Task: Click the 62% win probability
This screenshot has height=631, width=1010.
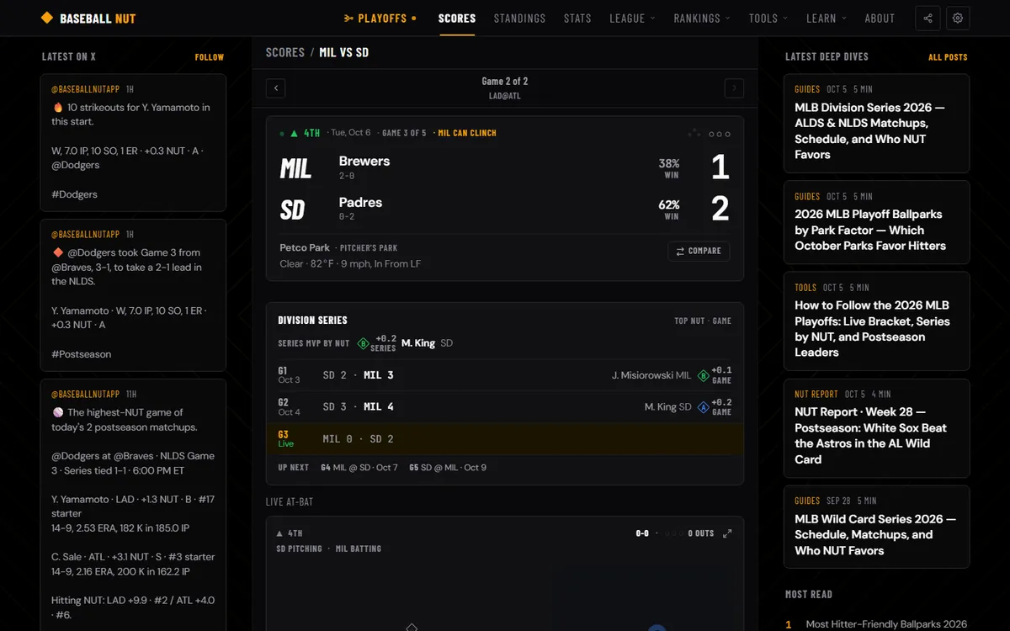Action: [x=669, y=209]
